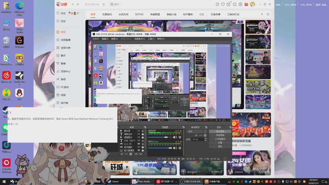Toggle the lock on the 显示器捕获 source
This screenshot has width=329, height=185.
pyautogui.click(x=143, y=150)
